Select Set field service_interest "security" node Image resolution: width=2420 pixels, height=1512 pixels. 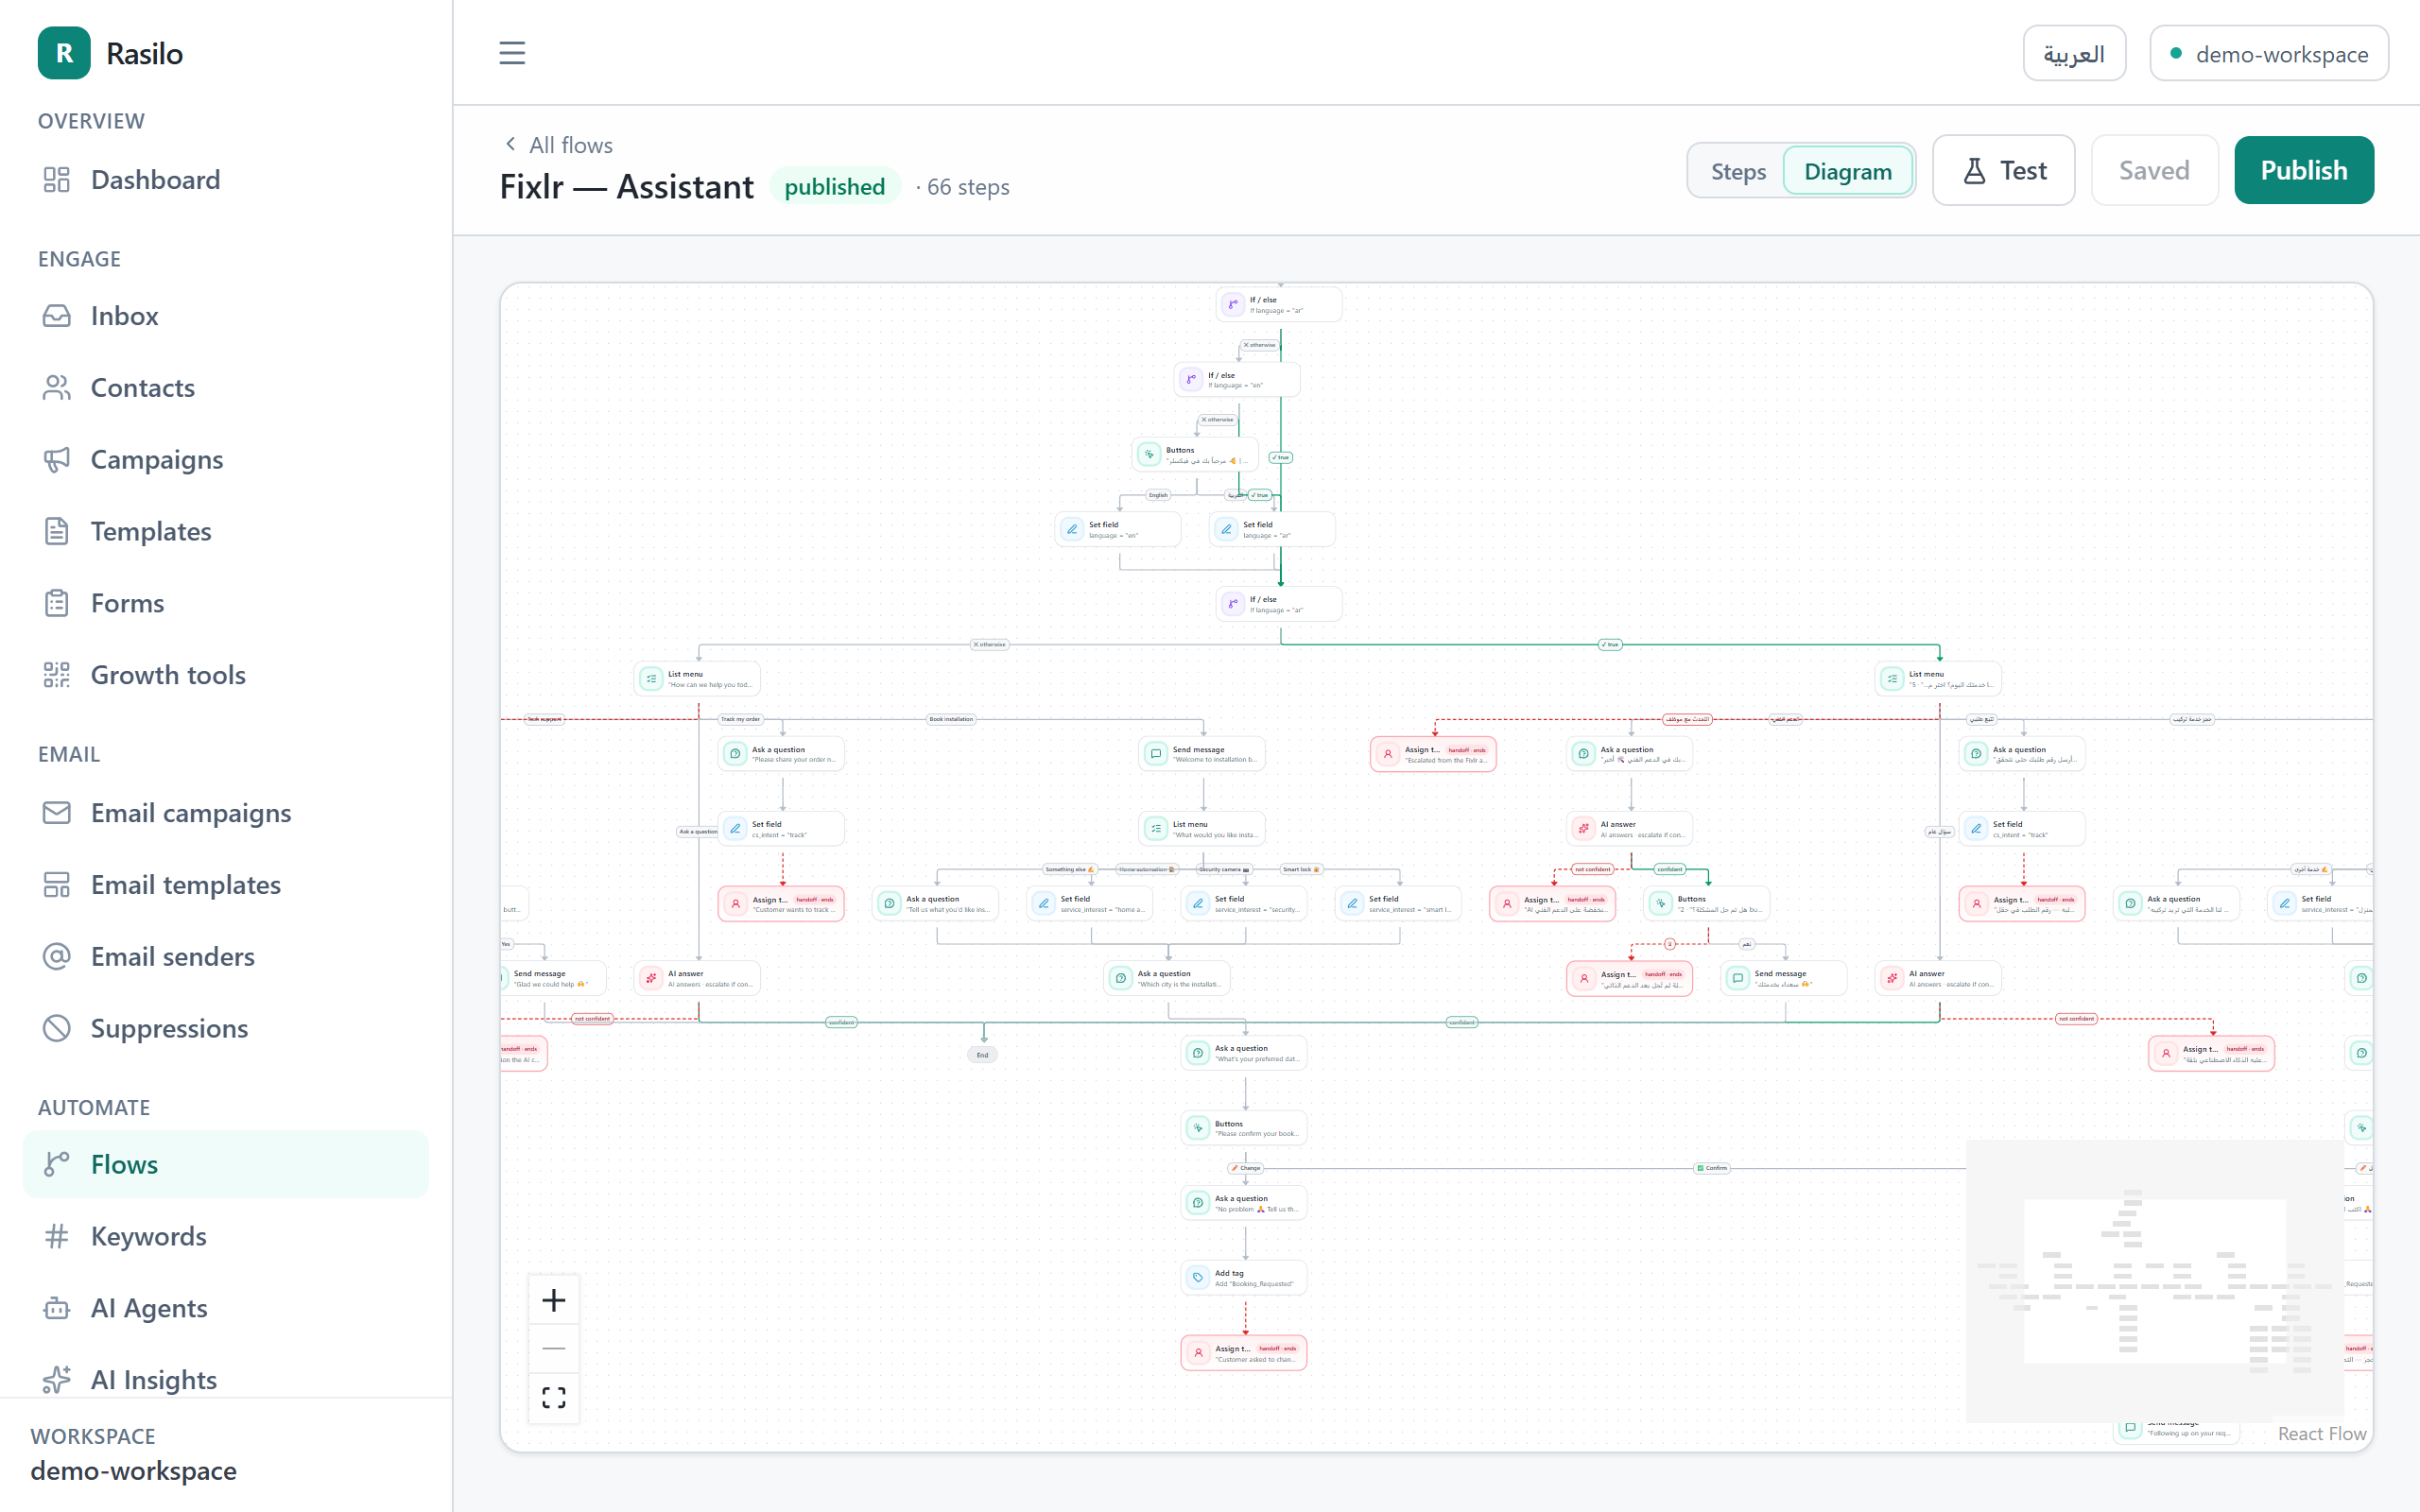coord(1244,904)
